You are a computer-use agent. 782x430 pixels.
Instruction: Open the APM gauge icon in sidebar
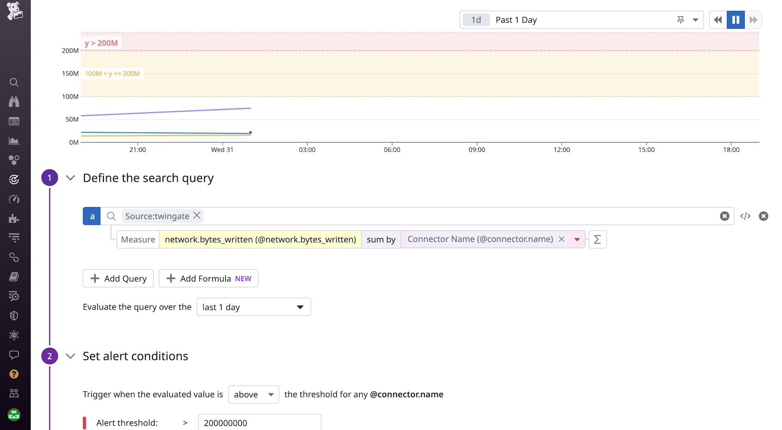tap(14, 199)
